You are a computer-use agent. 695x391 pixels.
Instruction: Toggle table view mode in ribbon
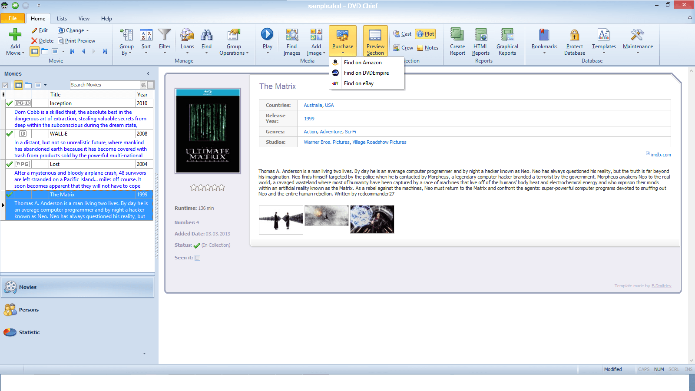tap(34, 51)
